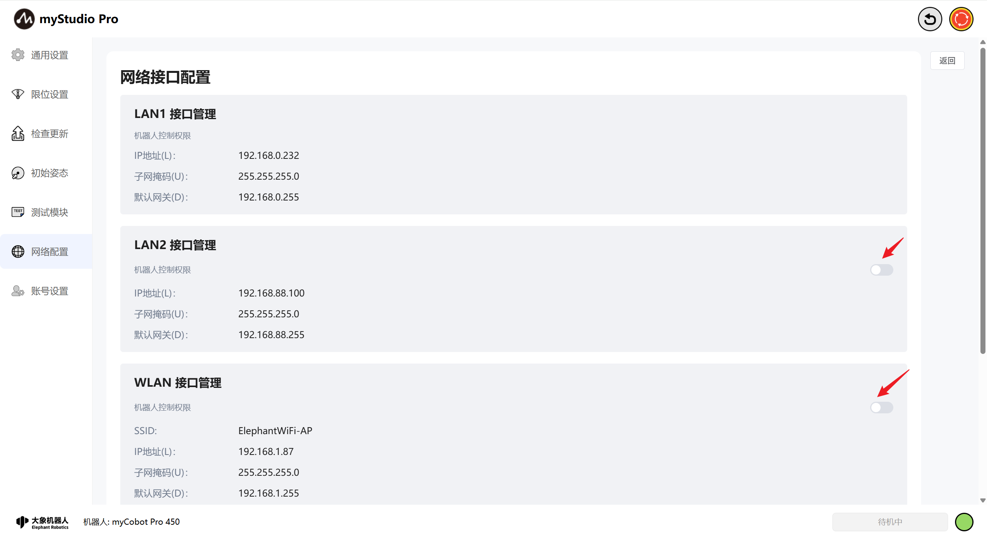Click the circular undo arrow icon
987x539 pixels.
[x=930, y=19]
